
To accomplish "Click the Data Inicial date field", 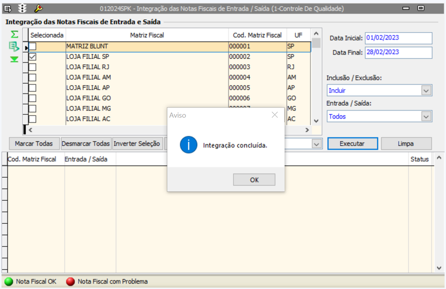I will click(398, 38).
